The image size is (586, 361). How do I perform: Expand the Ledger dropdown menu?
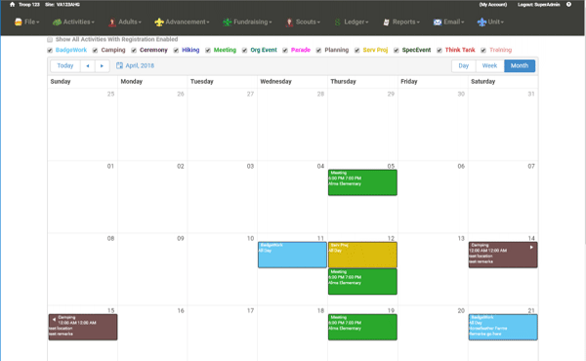click(x=352, y=22)
